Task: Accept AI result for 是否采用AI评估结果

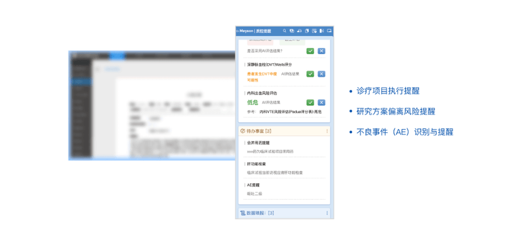Action: coord(310,51)
